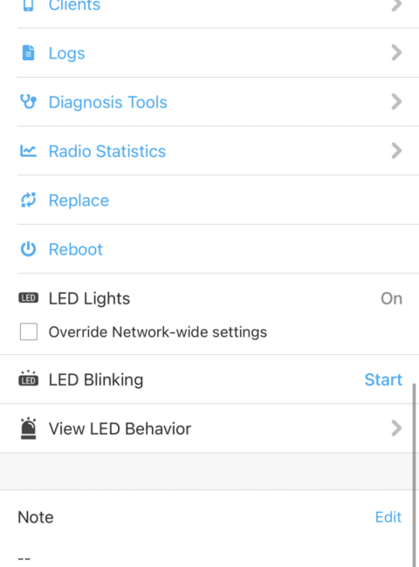Expand the Logs chevron arrow

click(396, 53)
